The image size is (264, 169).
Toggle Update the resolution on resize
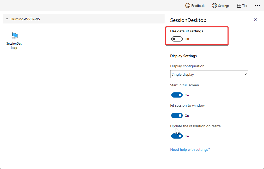coord(177,136)
